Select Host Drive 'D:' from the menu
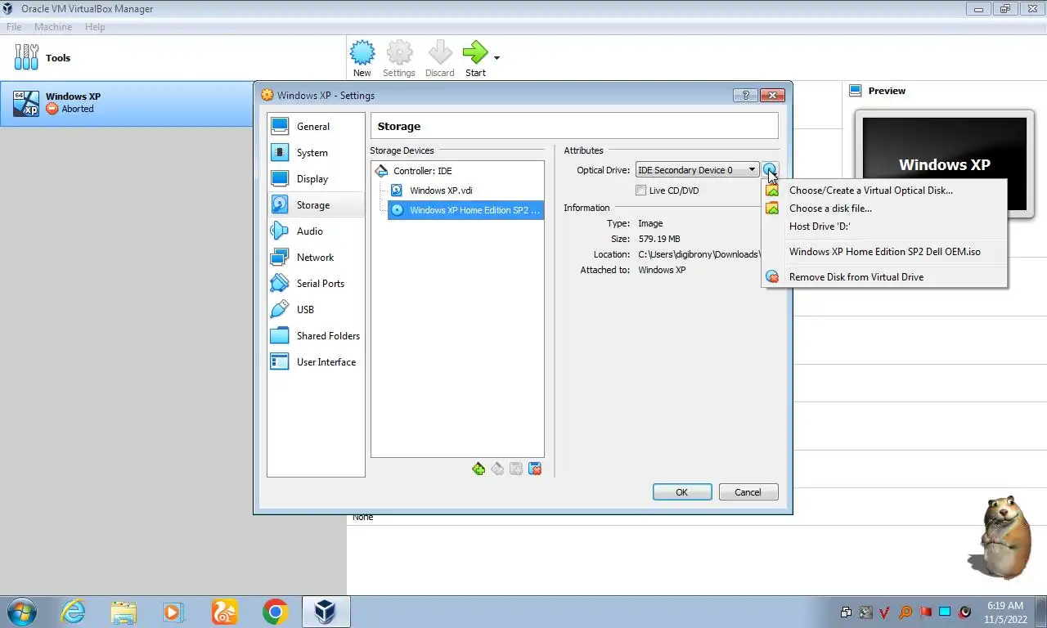This screenshot has height=628, width=1047. point(884,227)
